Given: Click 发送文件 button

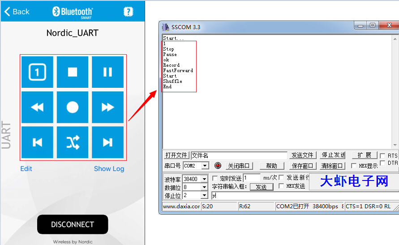Looking at the screenshot, I should [303, 155].
